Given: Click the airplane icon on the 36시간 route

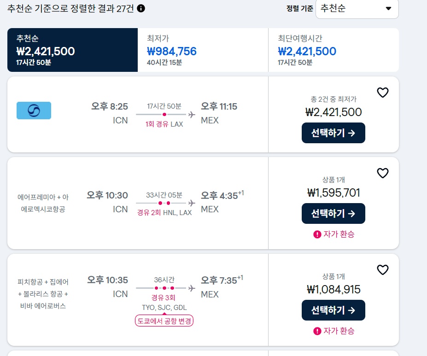Looking at the screenshot, I should (192, 288).
